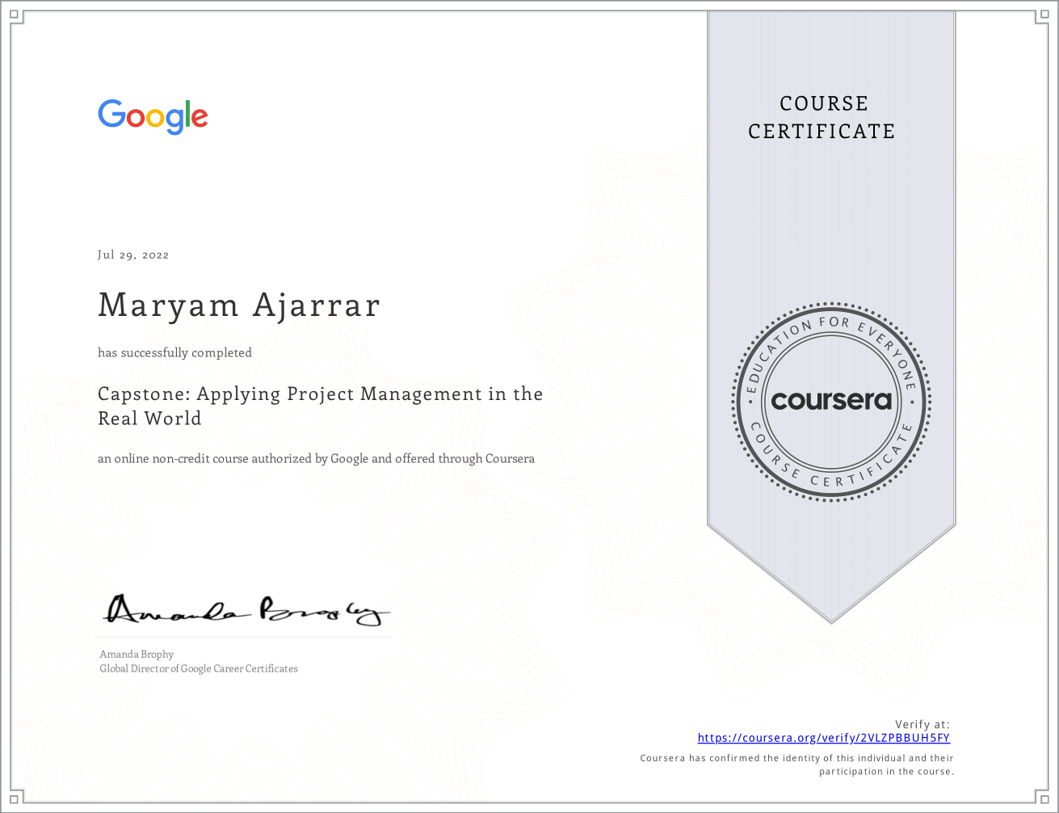Select the recipient name Maryam Ajarrar
1059x813 pixels.
239,305
